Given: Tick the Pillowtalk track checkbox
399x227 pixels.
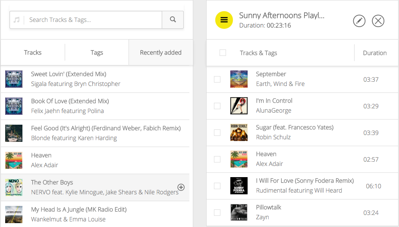Looking at the screenshot, I should click(x=217, y=212).
